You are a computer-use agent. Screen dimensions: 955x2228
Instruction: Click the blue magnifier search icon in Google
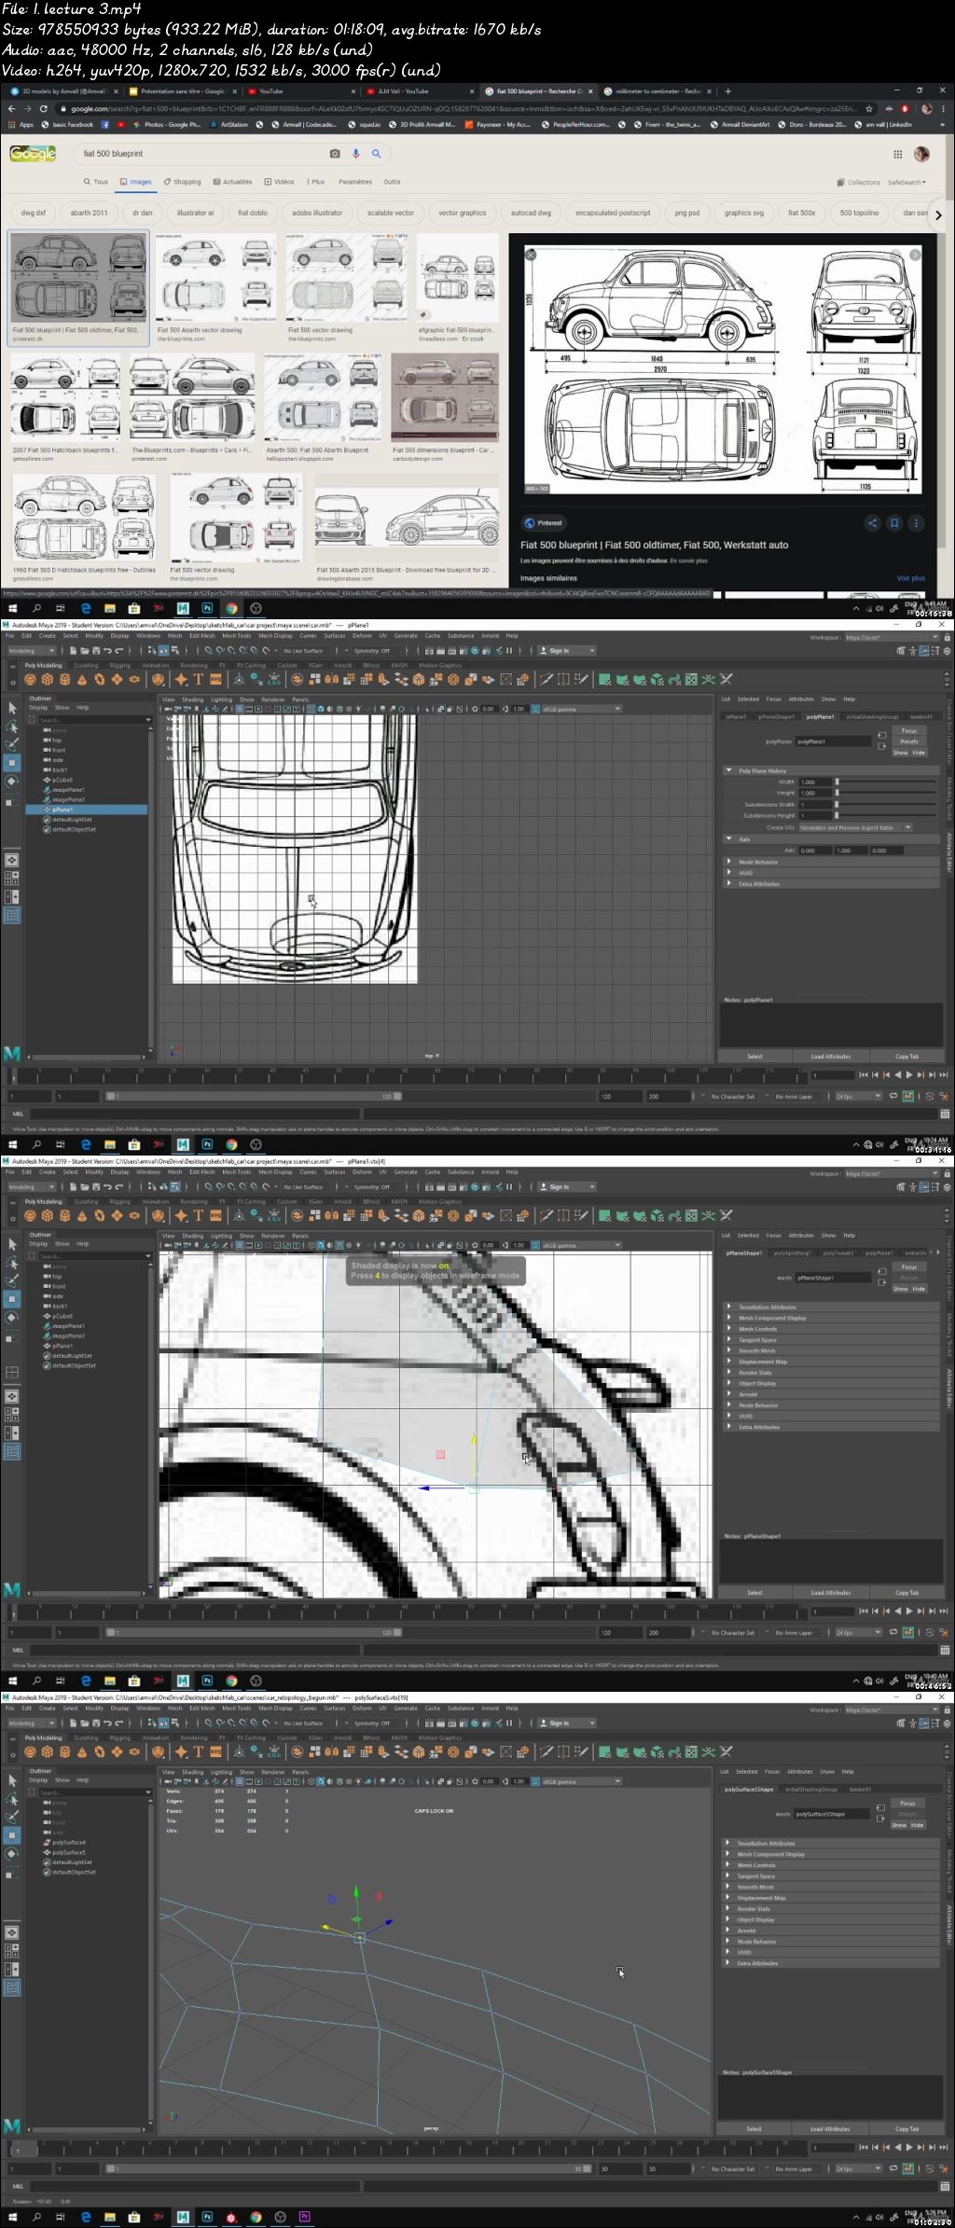(x=376, y=154)
